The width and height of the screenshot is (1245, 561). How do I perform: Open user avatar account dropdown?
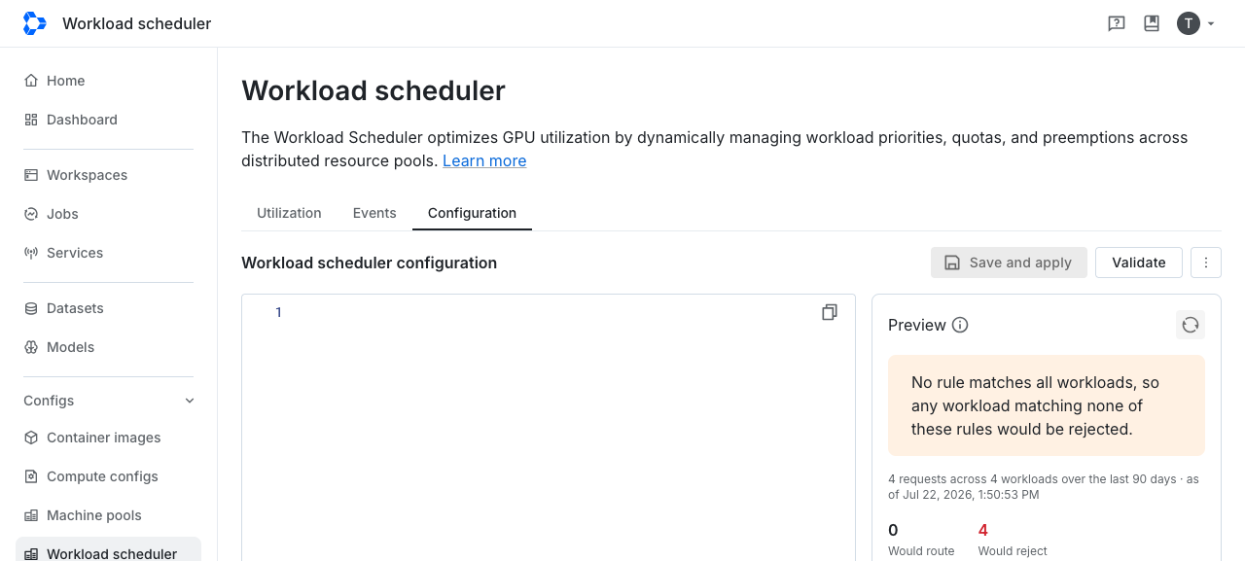click(1196, 23)
